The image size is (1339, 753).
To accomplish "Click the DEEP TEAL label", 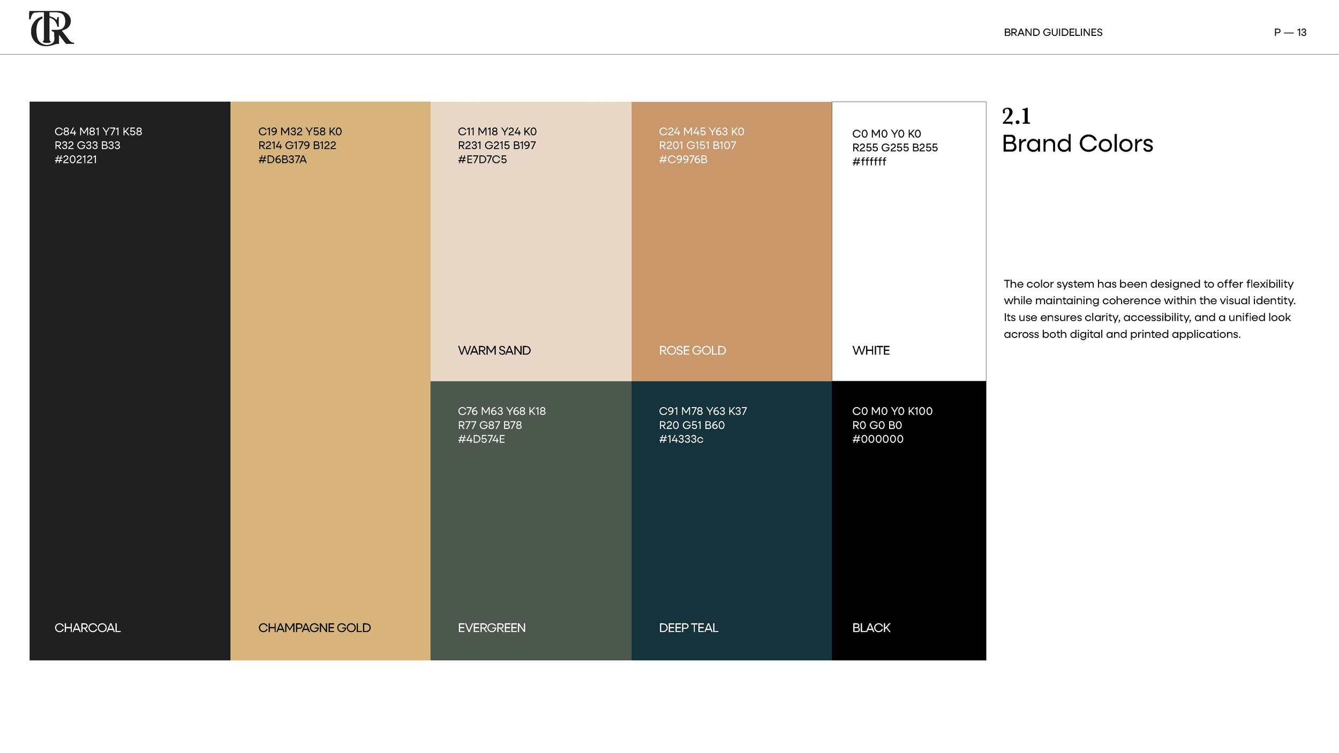I will [x=688, y=628].
